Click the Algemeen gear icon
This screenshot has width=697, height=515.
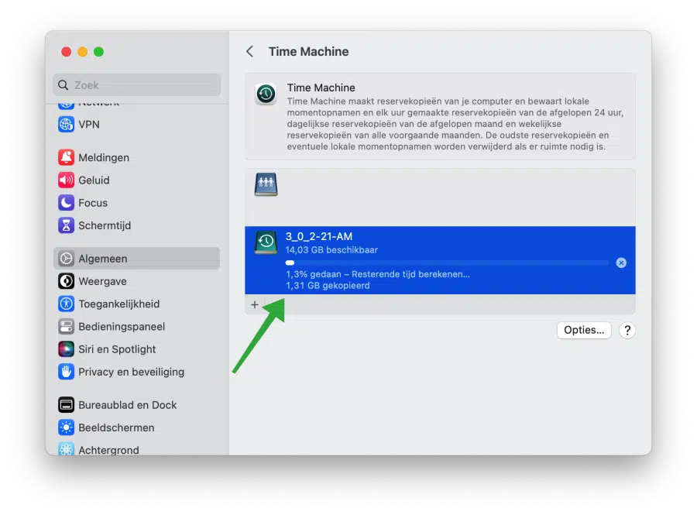[67, 259]
